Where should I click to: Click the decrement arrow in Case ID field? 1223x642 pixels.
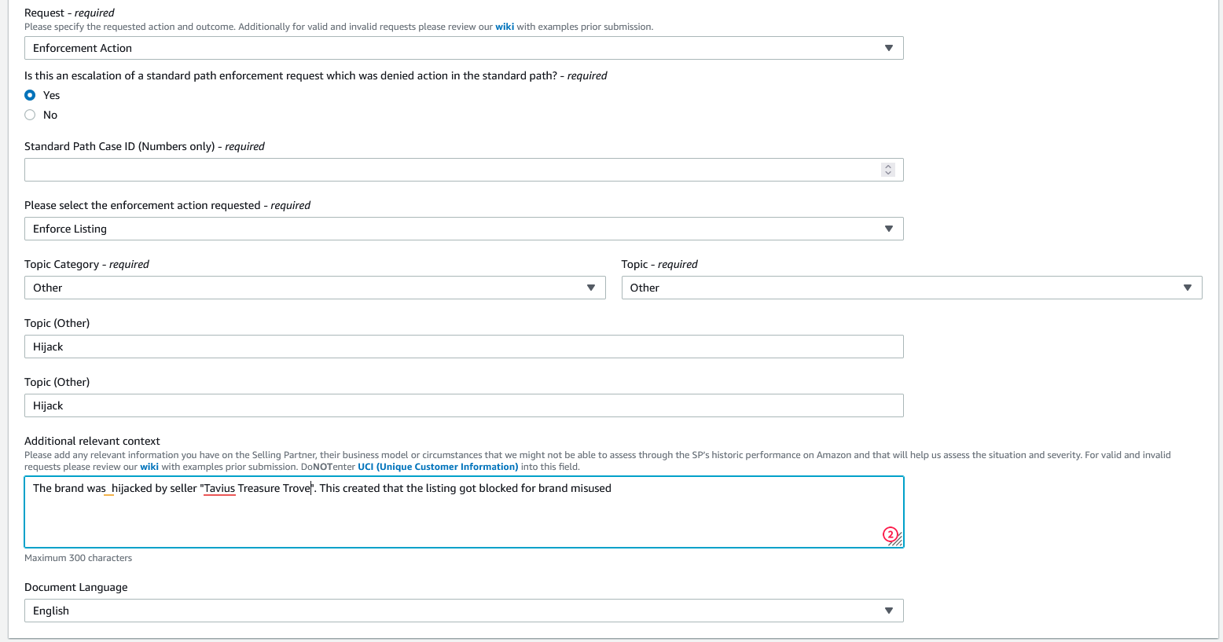click(888, 173)
